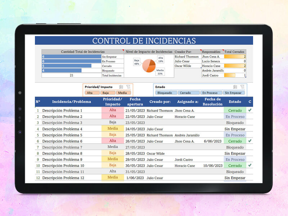Toggle multi-select in the Estado slicer
This screenshot has height=216, width=288.
click(235, 87)
